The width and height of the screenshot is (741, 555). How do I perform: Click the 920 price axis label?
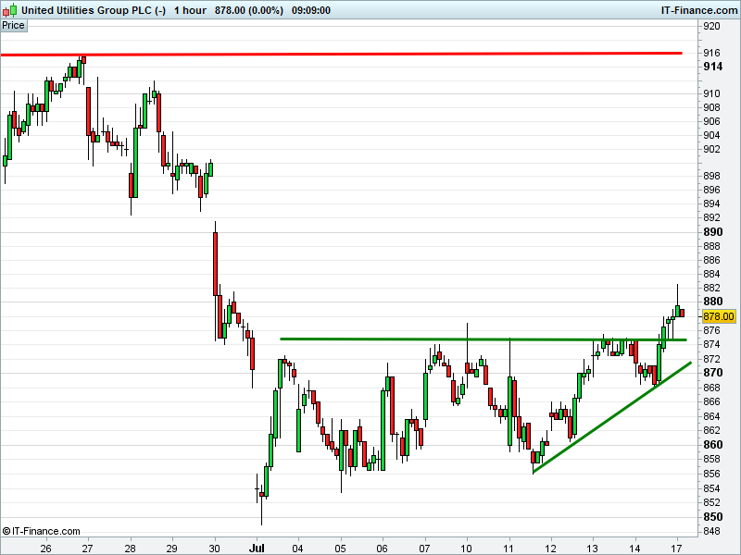pyautogui.click(x=711, y=26)
